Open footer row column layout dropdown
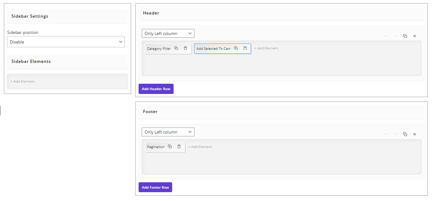 [x=168, y=132]
